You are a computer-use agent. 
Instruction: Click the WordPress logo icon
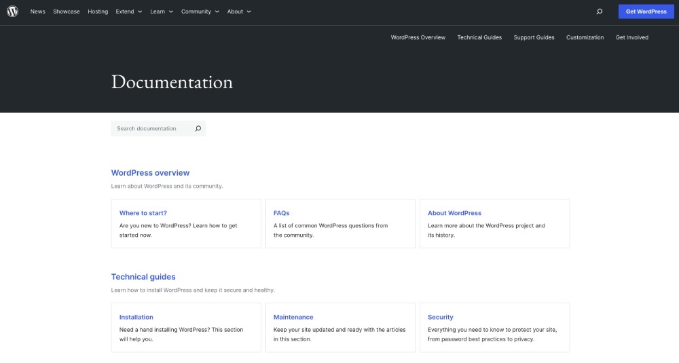(x=12, y=12)
